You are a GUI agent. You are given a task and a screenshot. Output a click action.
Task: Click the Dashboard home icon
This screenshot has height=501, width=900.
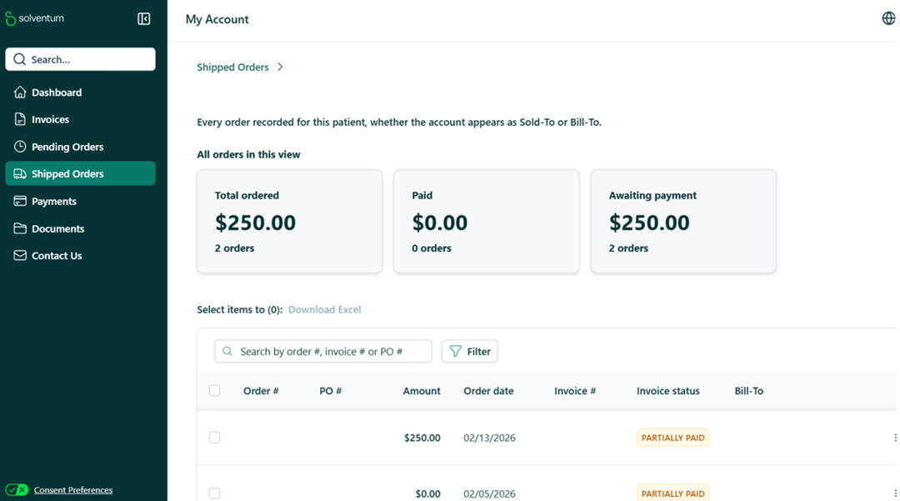coord(20,93)
